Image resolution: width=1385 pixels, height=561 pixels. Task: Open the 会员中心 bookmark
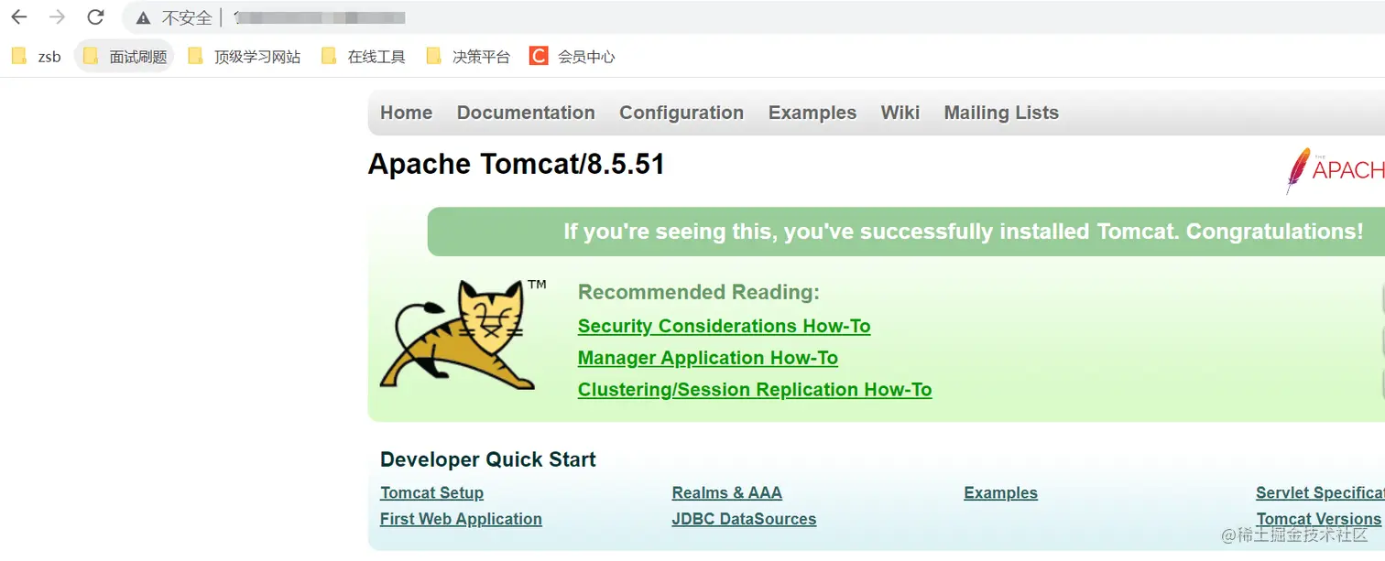pos(573,57)
